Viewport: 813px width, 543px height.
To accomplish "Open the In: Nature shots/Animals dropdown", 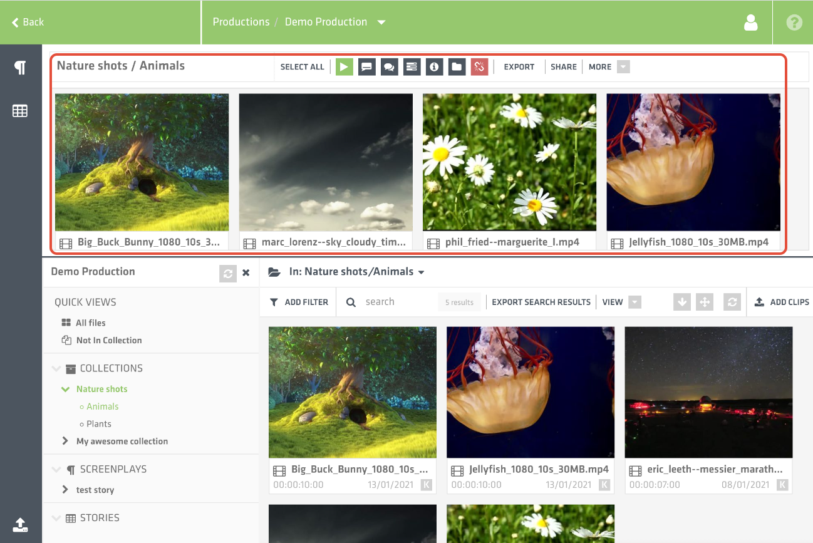I will point(422,272).
